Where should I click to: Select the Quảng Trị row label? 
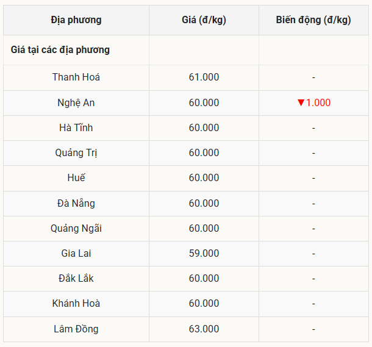coord(76,153)
